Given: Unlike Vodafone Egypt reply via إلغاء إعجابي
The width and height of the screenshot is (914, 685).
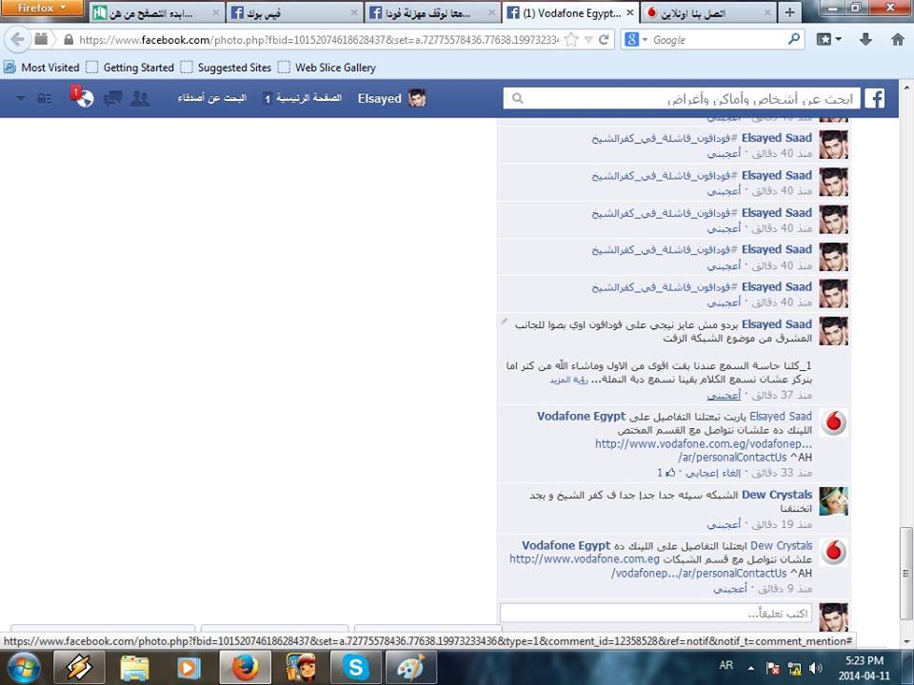Looking at the screenshot, I should pyautogui.click(x=713, y=473).
